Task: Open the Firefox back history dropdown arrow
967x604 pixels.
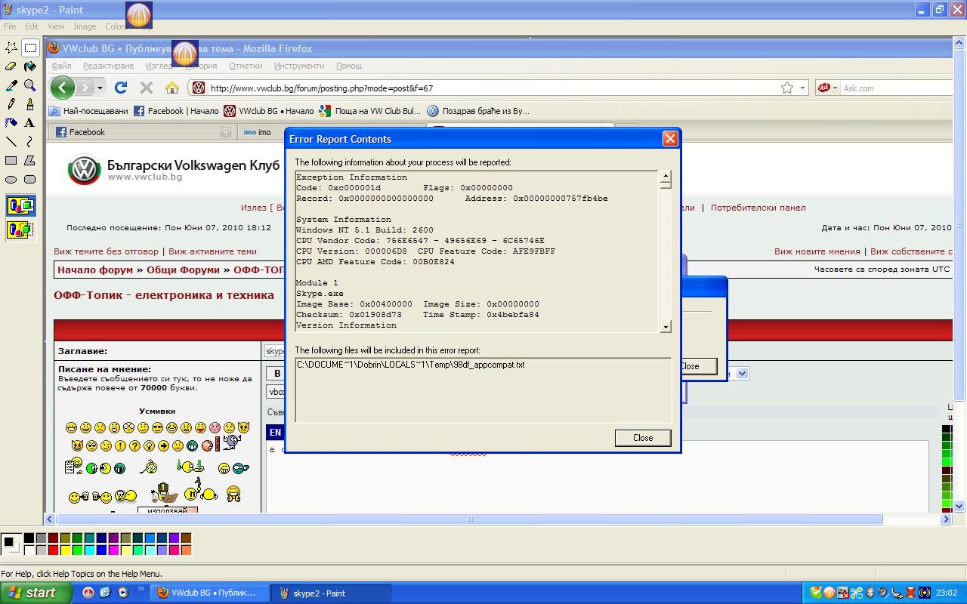Action: point(100,88)
